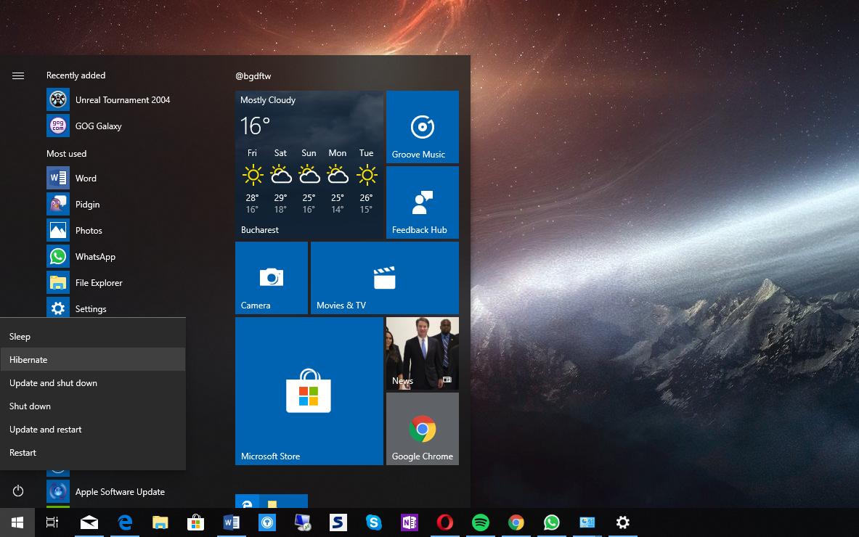Select Update and shut down option
859x537 pixels.
click(92, 383)
